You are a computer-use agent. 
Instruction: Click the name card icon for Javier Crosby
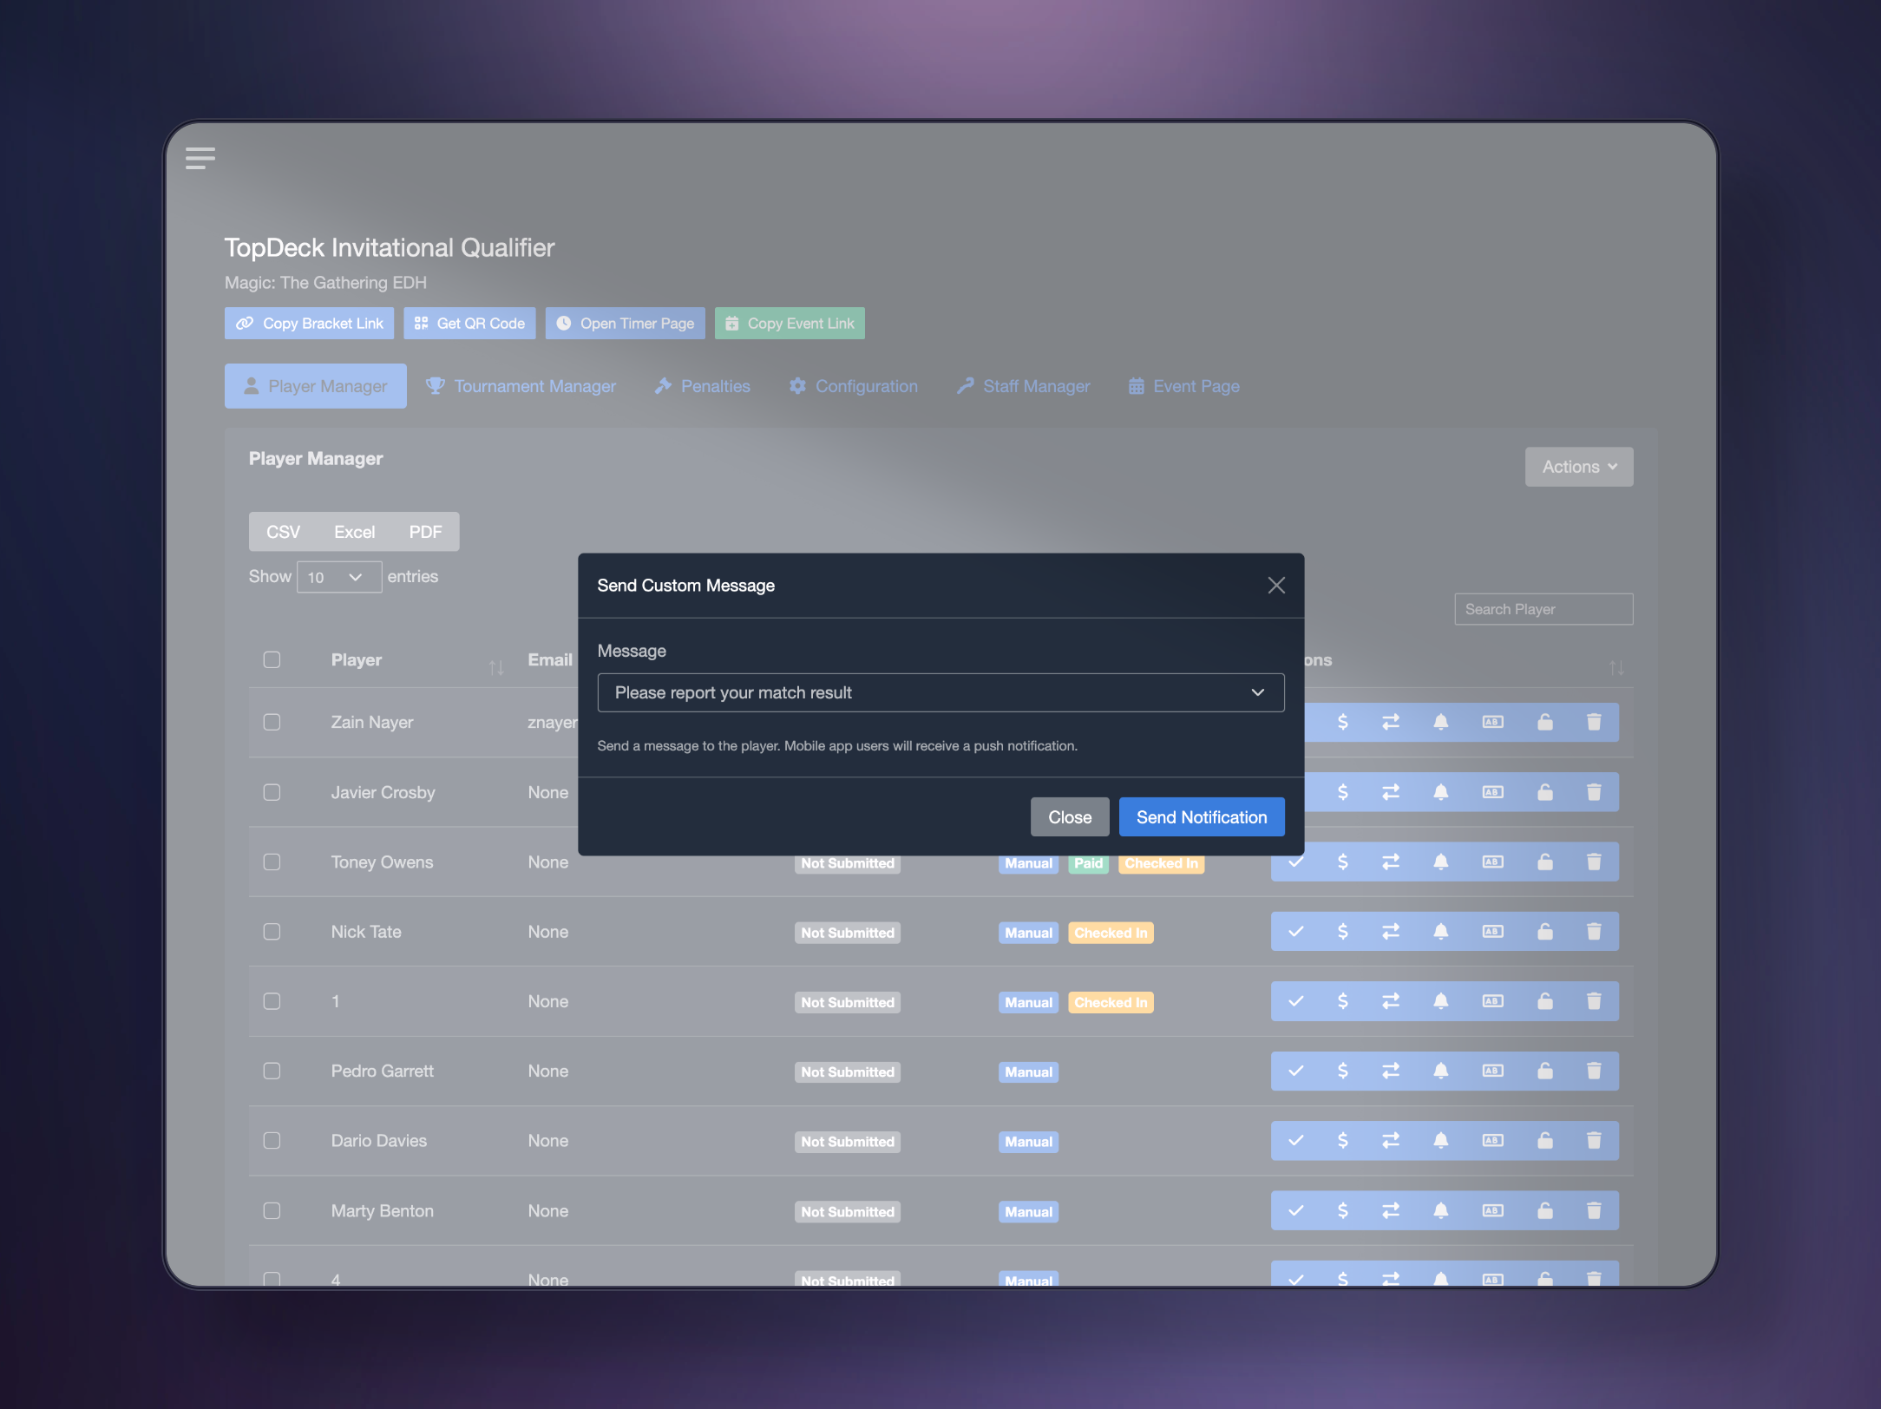tap(1492, 792)
